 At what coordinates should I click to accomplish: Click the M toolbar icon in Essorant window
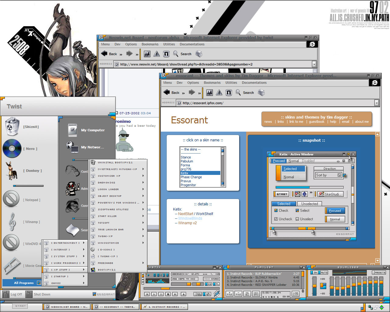click(210, 93)
